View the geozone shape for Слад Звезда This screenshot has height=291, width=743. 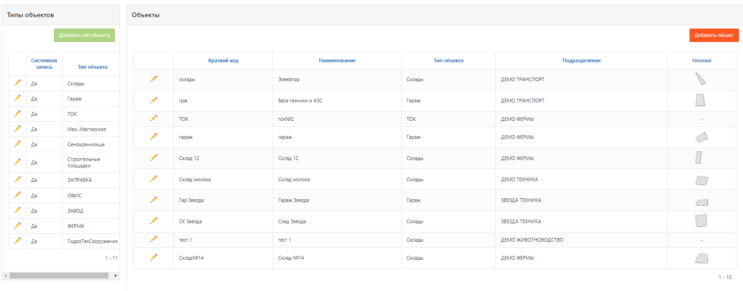701,221
